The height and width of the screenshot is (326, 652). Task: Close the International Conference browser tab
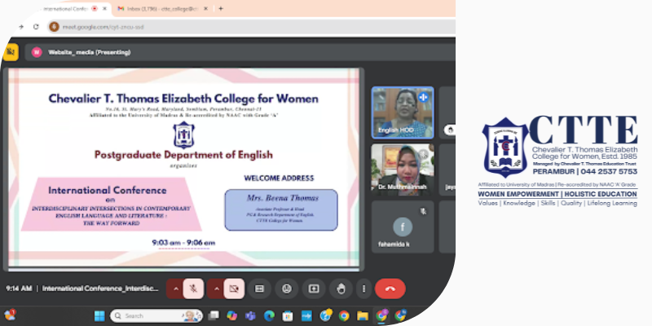pyautogui.click(x=104, y=8)
